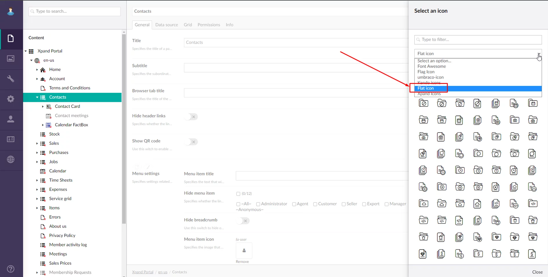Switch to the Data source tab
Viewport: 548px width, 277px height.
[x=166, y=25]
